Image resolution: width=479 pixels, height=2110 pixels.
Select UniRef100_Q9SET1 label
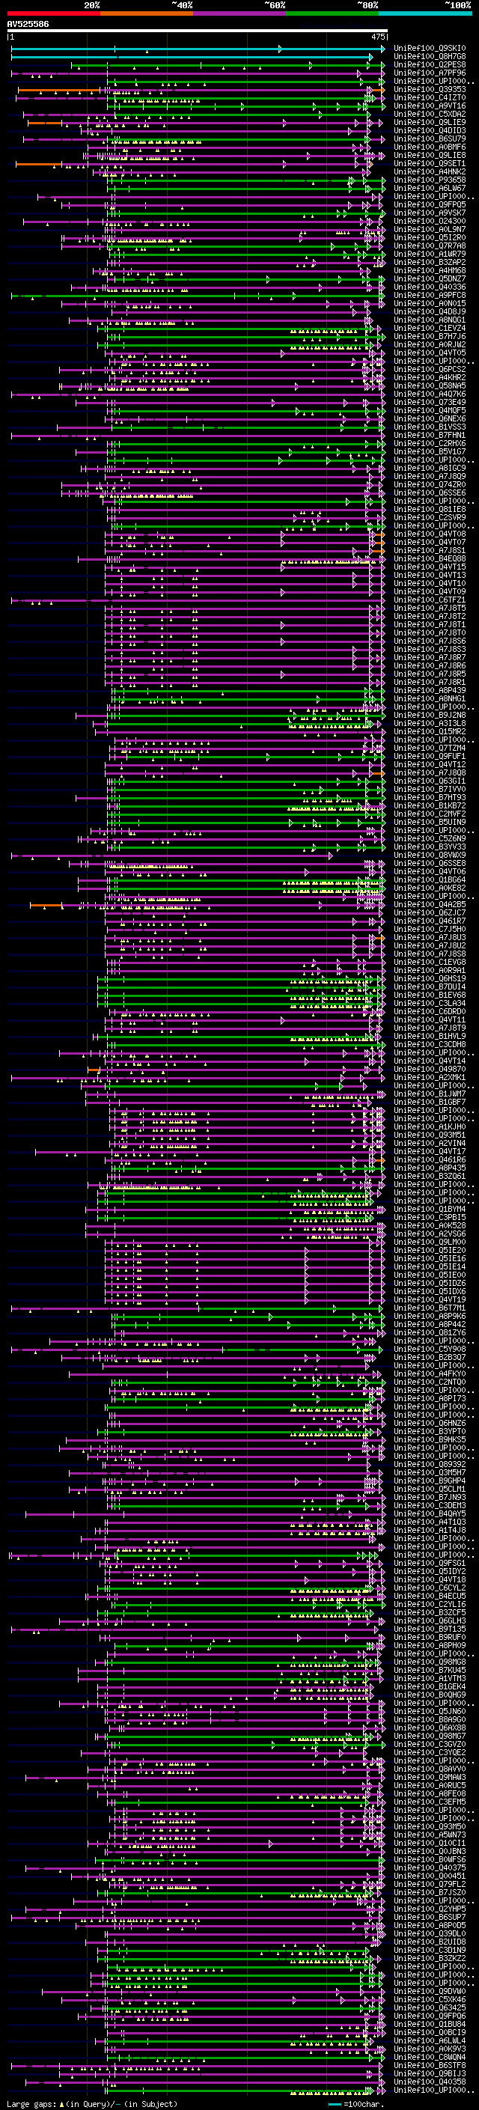[430, 164]
